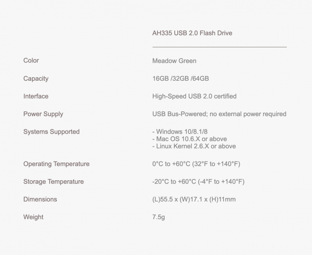Click the 0°C to +60°C operating value
This screenshot has height=255, width=312.
[x=196, y=164]
